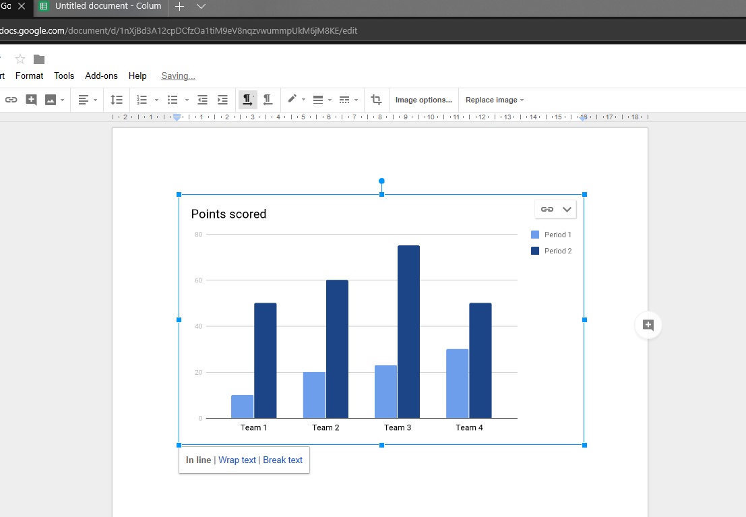Screen dimensions: 746x517
Task: Click the Saving status link
Action: click(177, 75)
